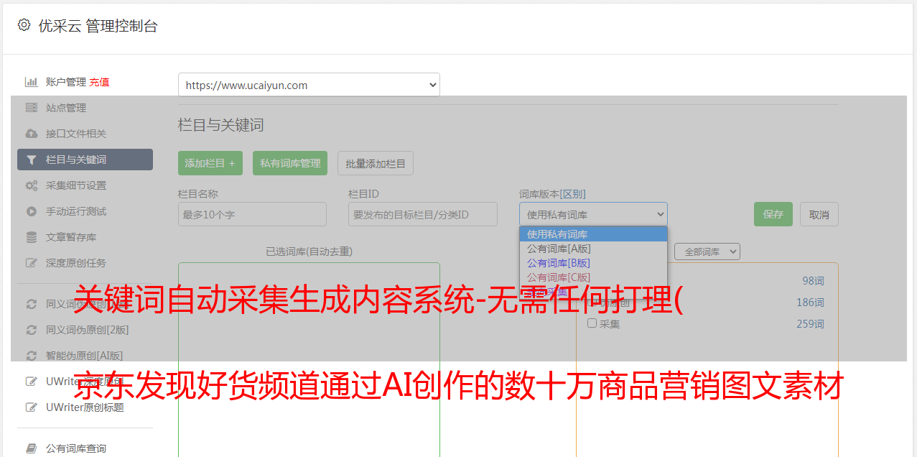Screen dimensions: 917x457
Task: Click the 栏目与关键词 page heading
Action: click(x=221, y=125)
